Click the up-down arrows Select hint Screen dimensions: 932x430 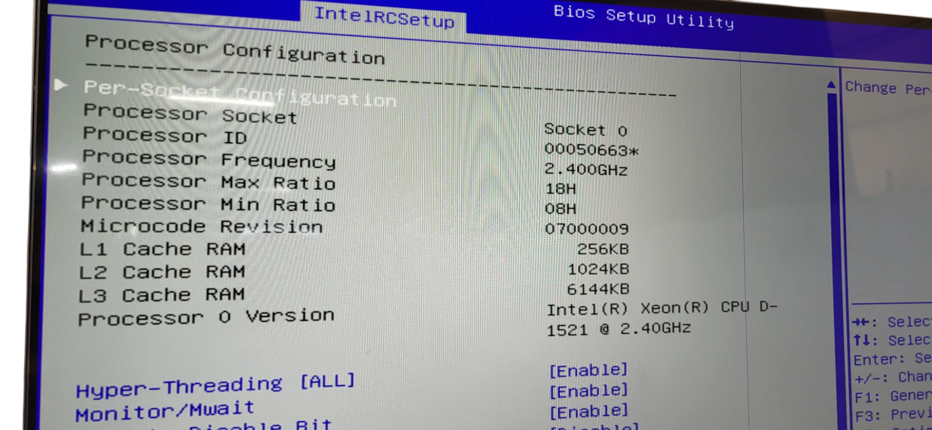(x=892, y=340)
